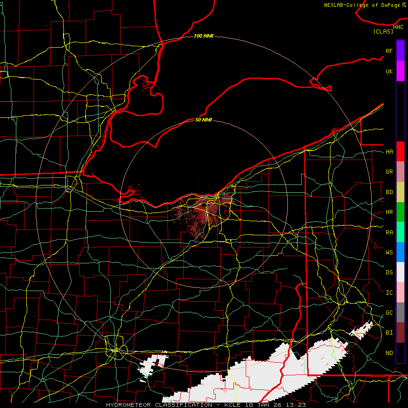Click the RA light-green legend swatch
The width and height of the screenshot is (408, 408).
tap(400, 232)
